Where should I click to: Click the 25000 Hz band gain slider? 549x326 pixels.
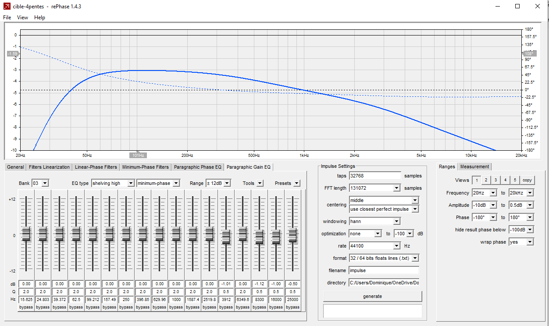point(292,235)
